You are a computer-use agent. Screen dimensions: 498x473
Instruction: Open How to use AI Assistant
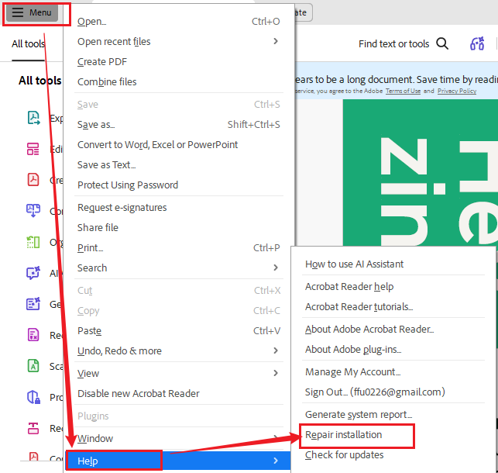[x=393, y=264]
